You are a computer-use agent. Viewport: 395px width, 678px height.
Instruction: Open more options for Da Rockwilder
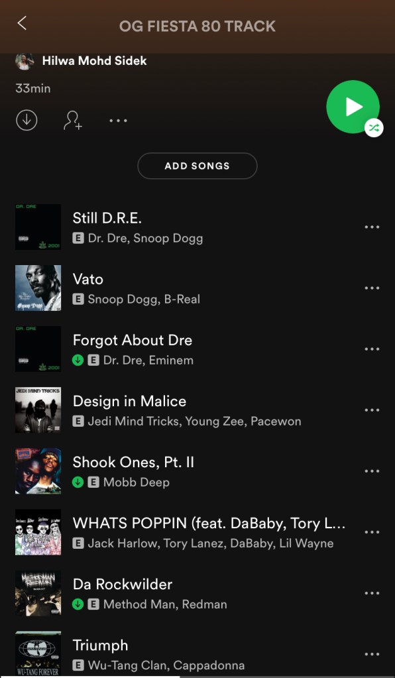[x=372, y=593]
